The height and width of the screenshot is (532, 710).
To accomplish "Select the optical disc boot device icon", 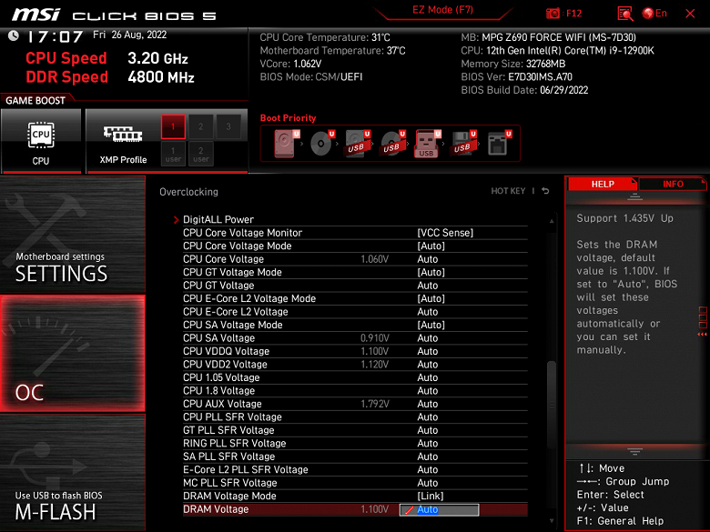I will pyautogui.click(x=322, y=144).
